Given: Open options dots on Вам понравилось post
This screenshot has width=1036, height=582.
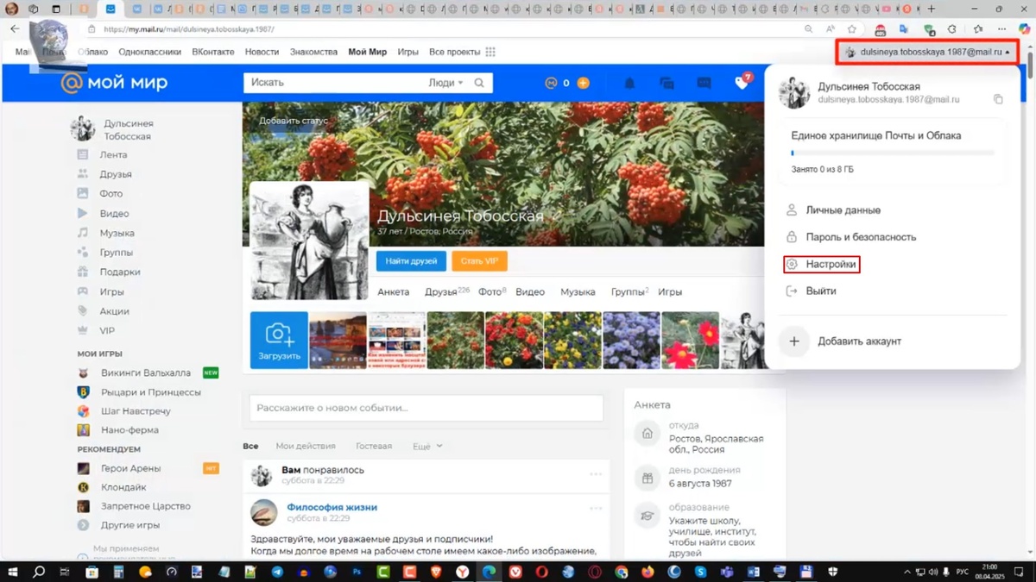Looking at the screenshot, I should 596,474.
